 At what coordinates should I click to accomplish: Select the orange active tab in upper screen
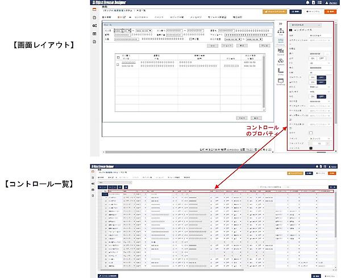[x=122, y=17]
